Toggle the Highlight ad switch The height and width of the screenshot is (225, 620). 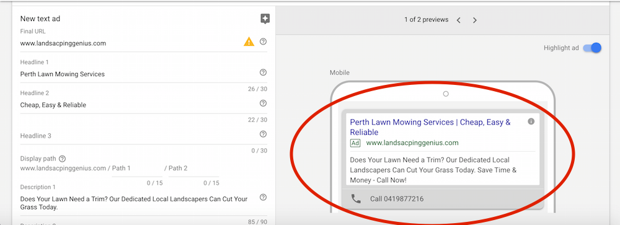[592, 48]
